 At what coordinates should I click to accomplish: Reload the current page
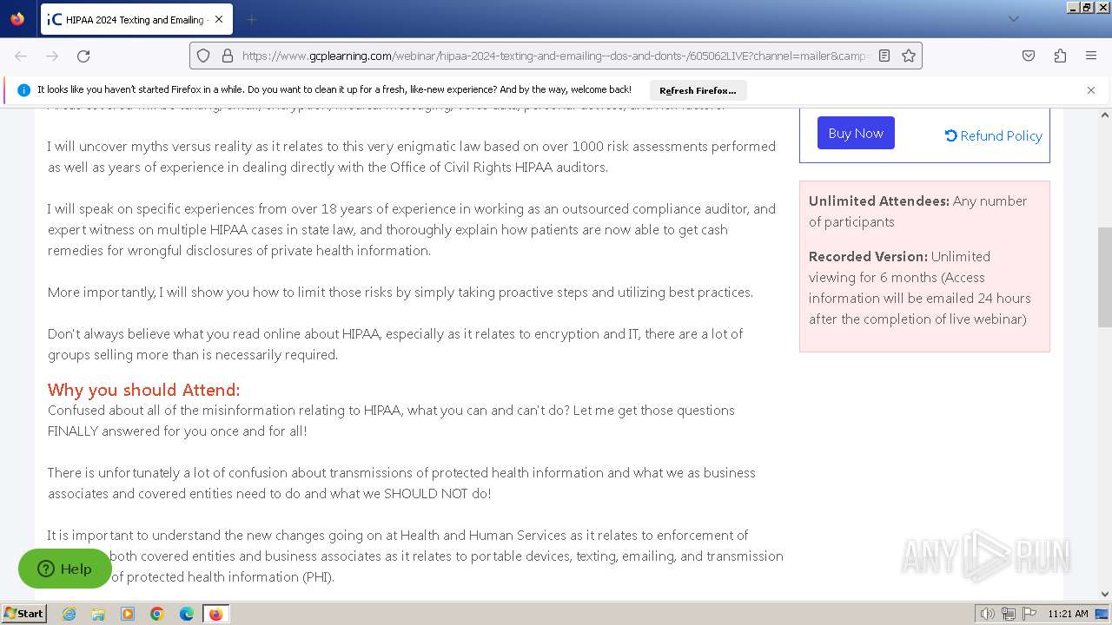pos(83,56)
